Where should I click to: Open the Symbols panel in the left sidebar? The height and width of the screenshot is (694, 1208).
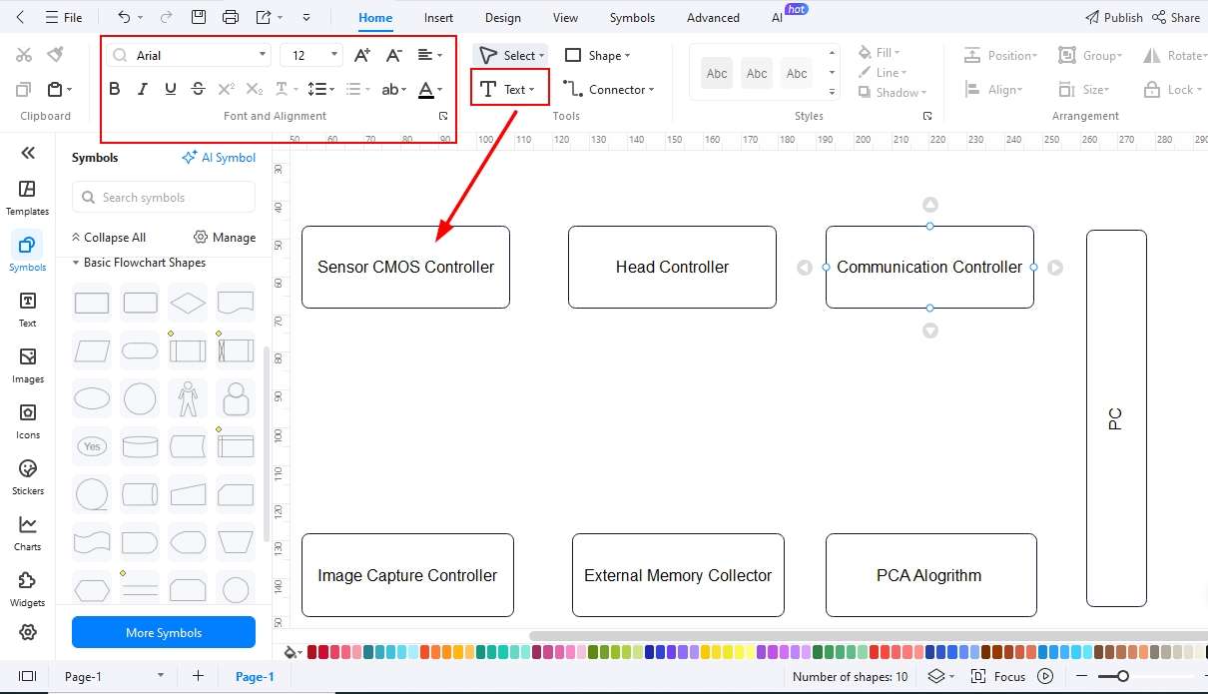click(27, 252)
